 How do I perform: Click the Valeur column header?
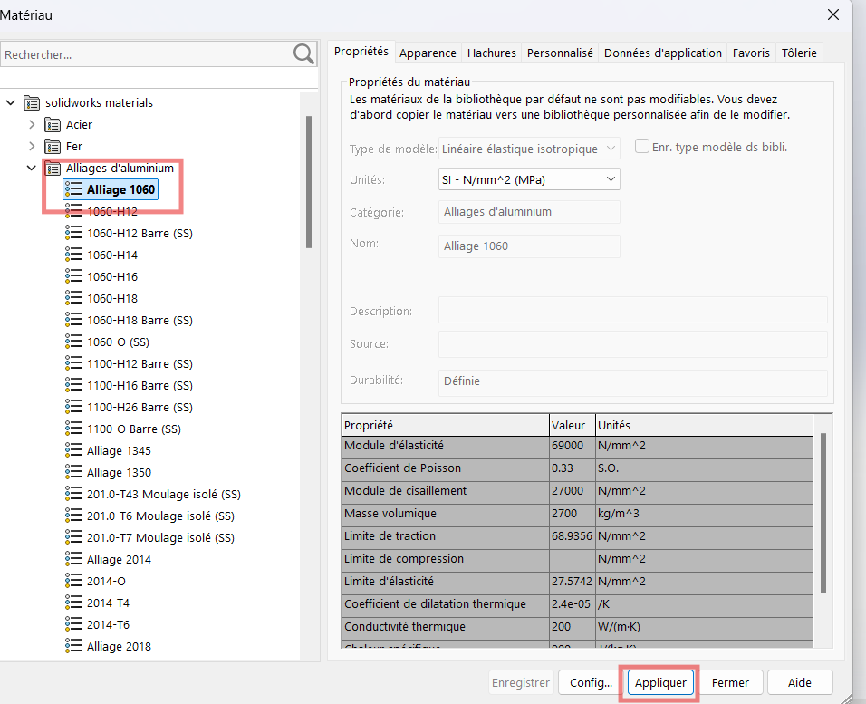573,425
